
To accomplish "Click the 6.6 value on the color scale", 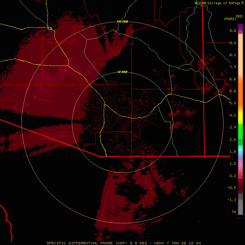I will pyautogui.click(x=233, y=79).
